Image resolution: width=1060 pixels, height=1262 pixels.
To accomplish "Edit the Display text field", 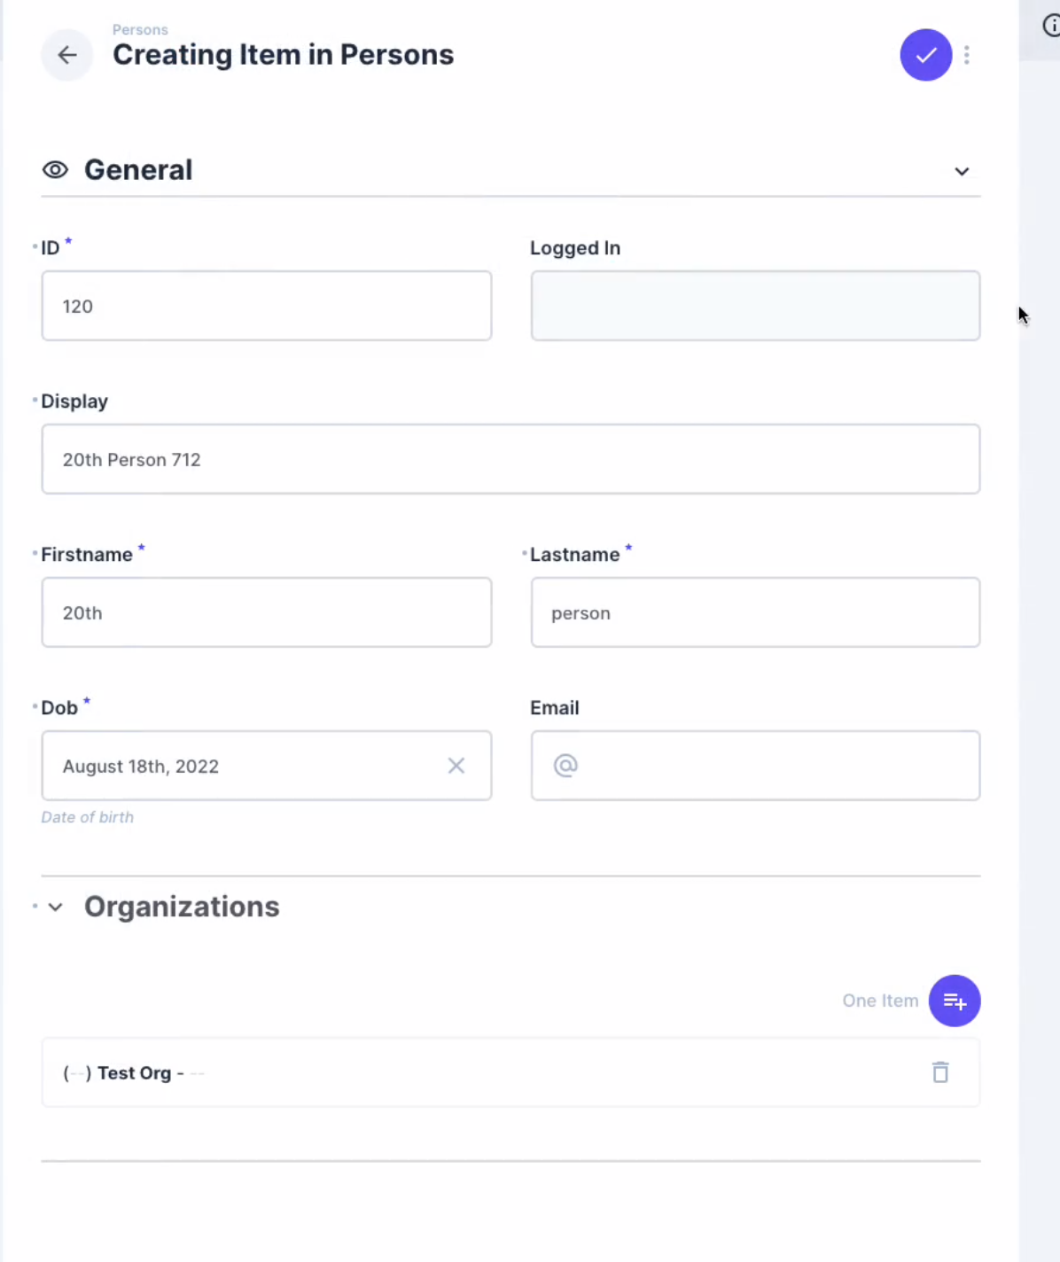I will [511, 459].
